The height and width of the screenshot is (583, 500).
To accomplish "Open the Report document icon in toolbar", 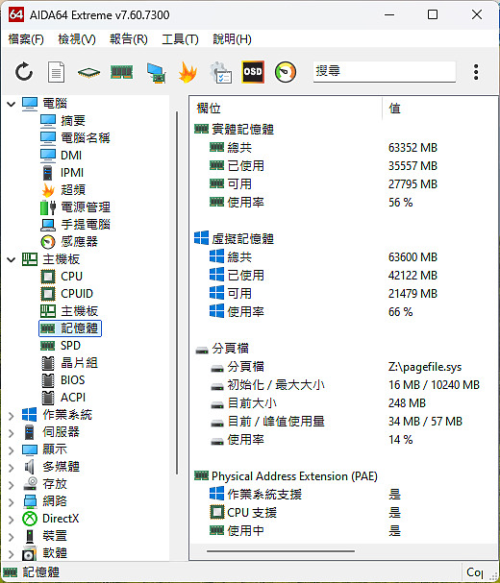I will pos(56,72).
